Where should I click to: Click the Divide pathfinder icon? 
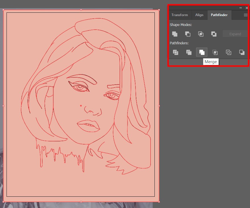[175, 52]
